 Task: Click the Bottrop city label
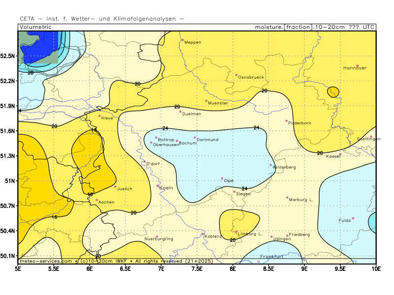(166, 140)
